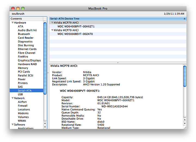Open Fibre Channel entry
The image size is (196, 142).
(x=26, y=53)
